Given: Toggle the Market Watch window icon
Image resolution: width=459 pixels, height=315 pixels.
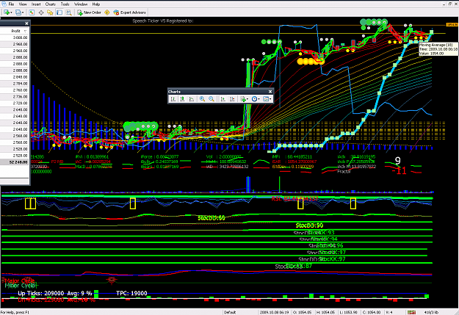Looking at the screenshot, I should coord(32,12).
